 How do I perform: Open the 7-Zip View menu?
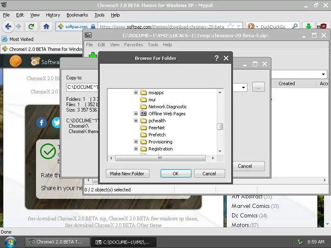click(115, 45)
